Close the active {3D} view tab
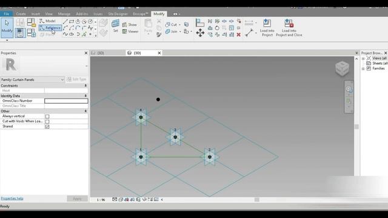 pos(159,53)
